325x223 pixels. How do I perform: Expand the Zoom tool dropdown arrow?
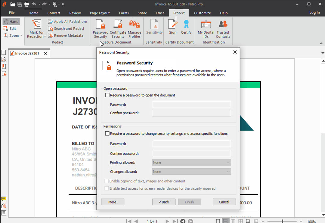21,35
